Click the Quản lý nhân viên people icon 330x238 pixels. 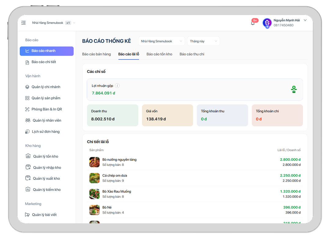[x=28, y=121]
